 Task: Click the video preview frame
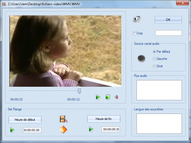pos(65,51)
